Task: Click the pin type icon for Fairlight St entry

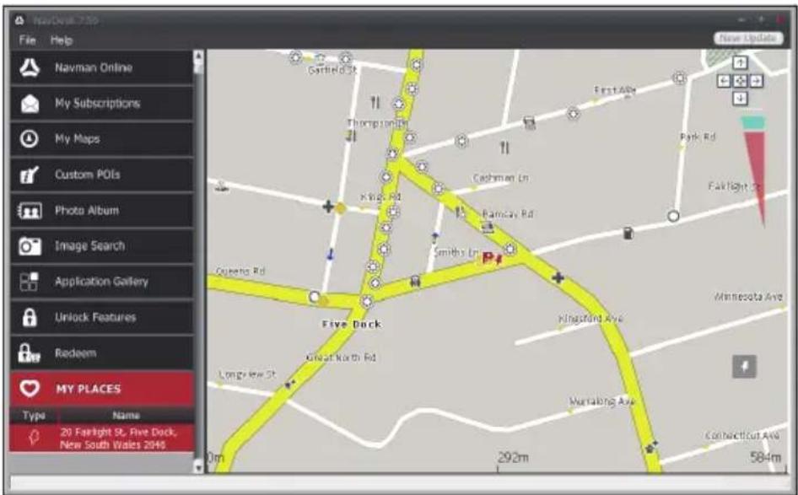Action: tap(34, 438)
